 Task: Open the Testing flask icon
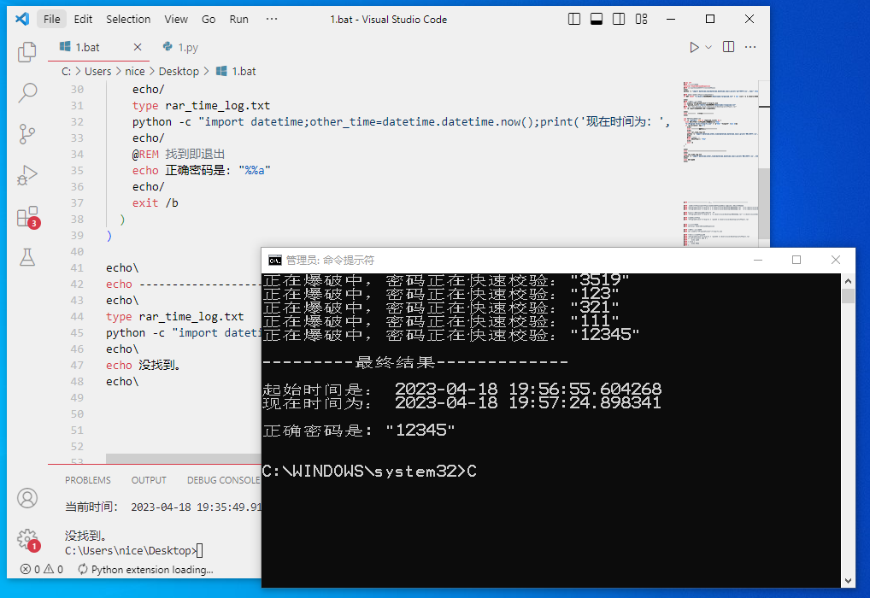(27, 256)
